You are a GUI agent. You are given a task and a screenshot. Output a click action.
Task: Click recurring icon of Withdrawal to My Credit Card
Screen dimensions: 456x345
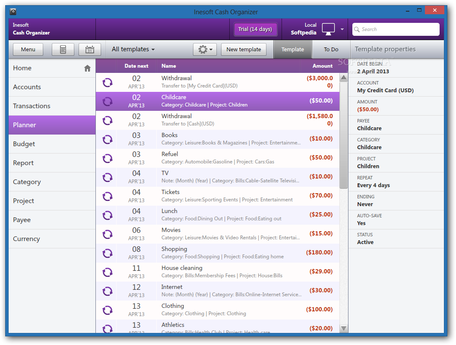pos(108,82)
